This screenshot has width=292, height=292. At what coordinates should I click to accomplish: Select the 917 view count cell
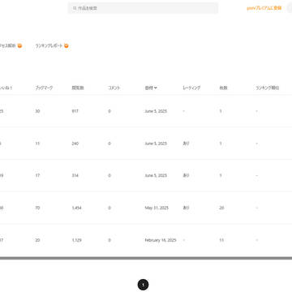click(x=75, y=111)
